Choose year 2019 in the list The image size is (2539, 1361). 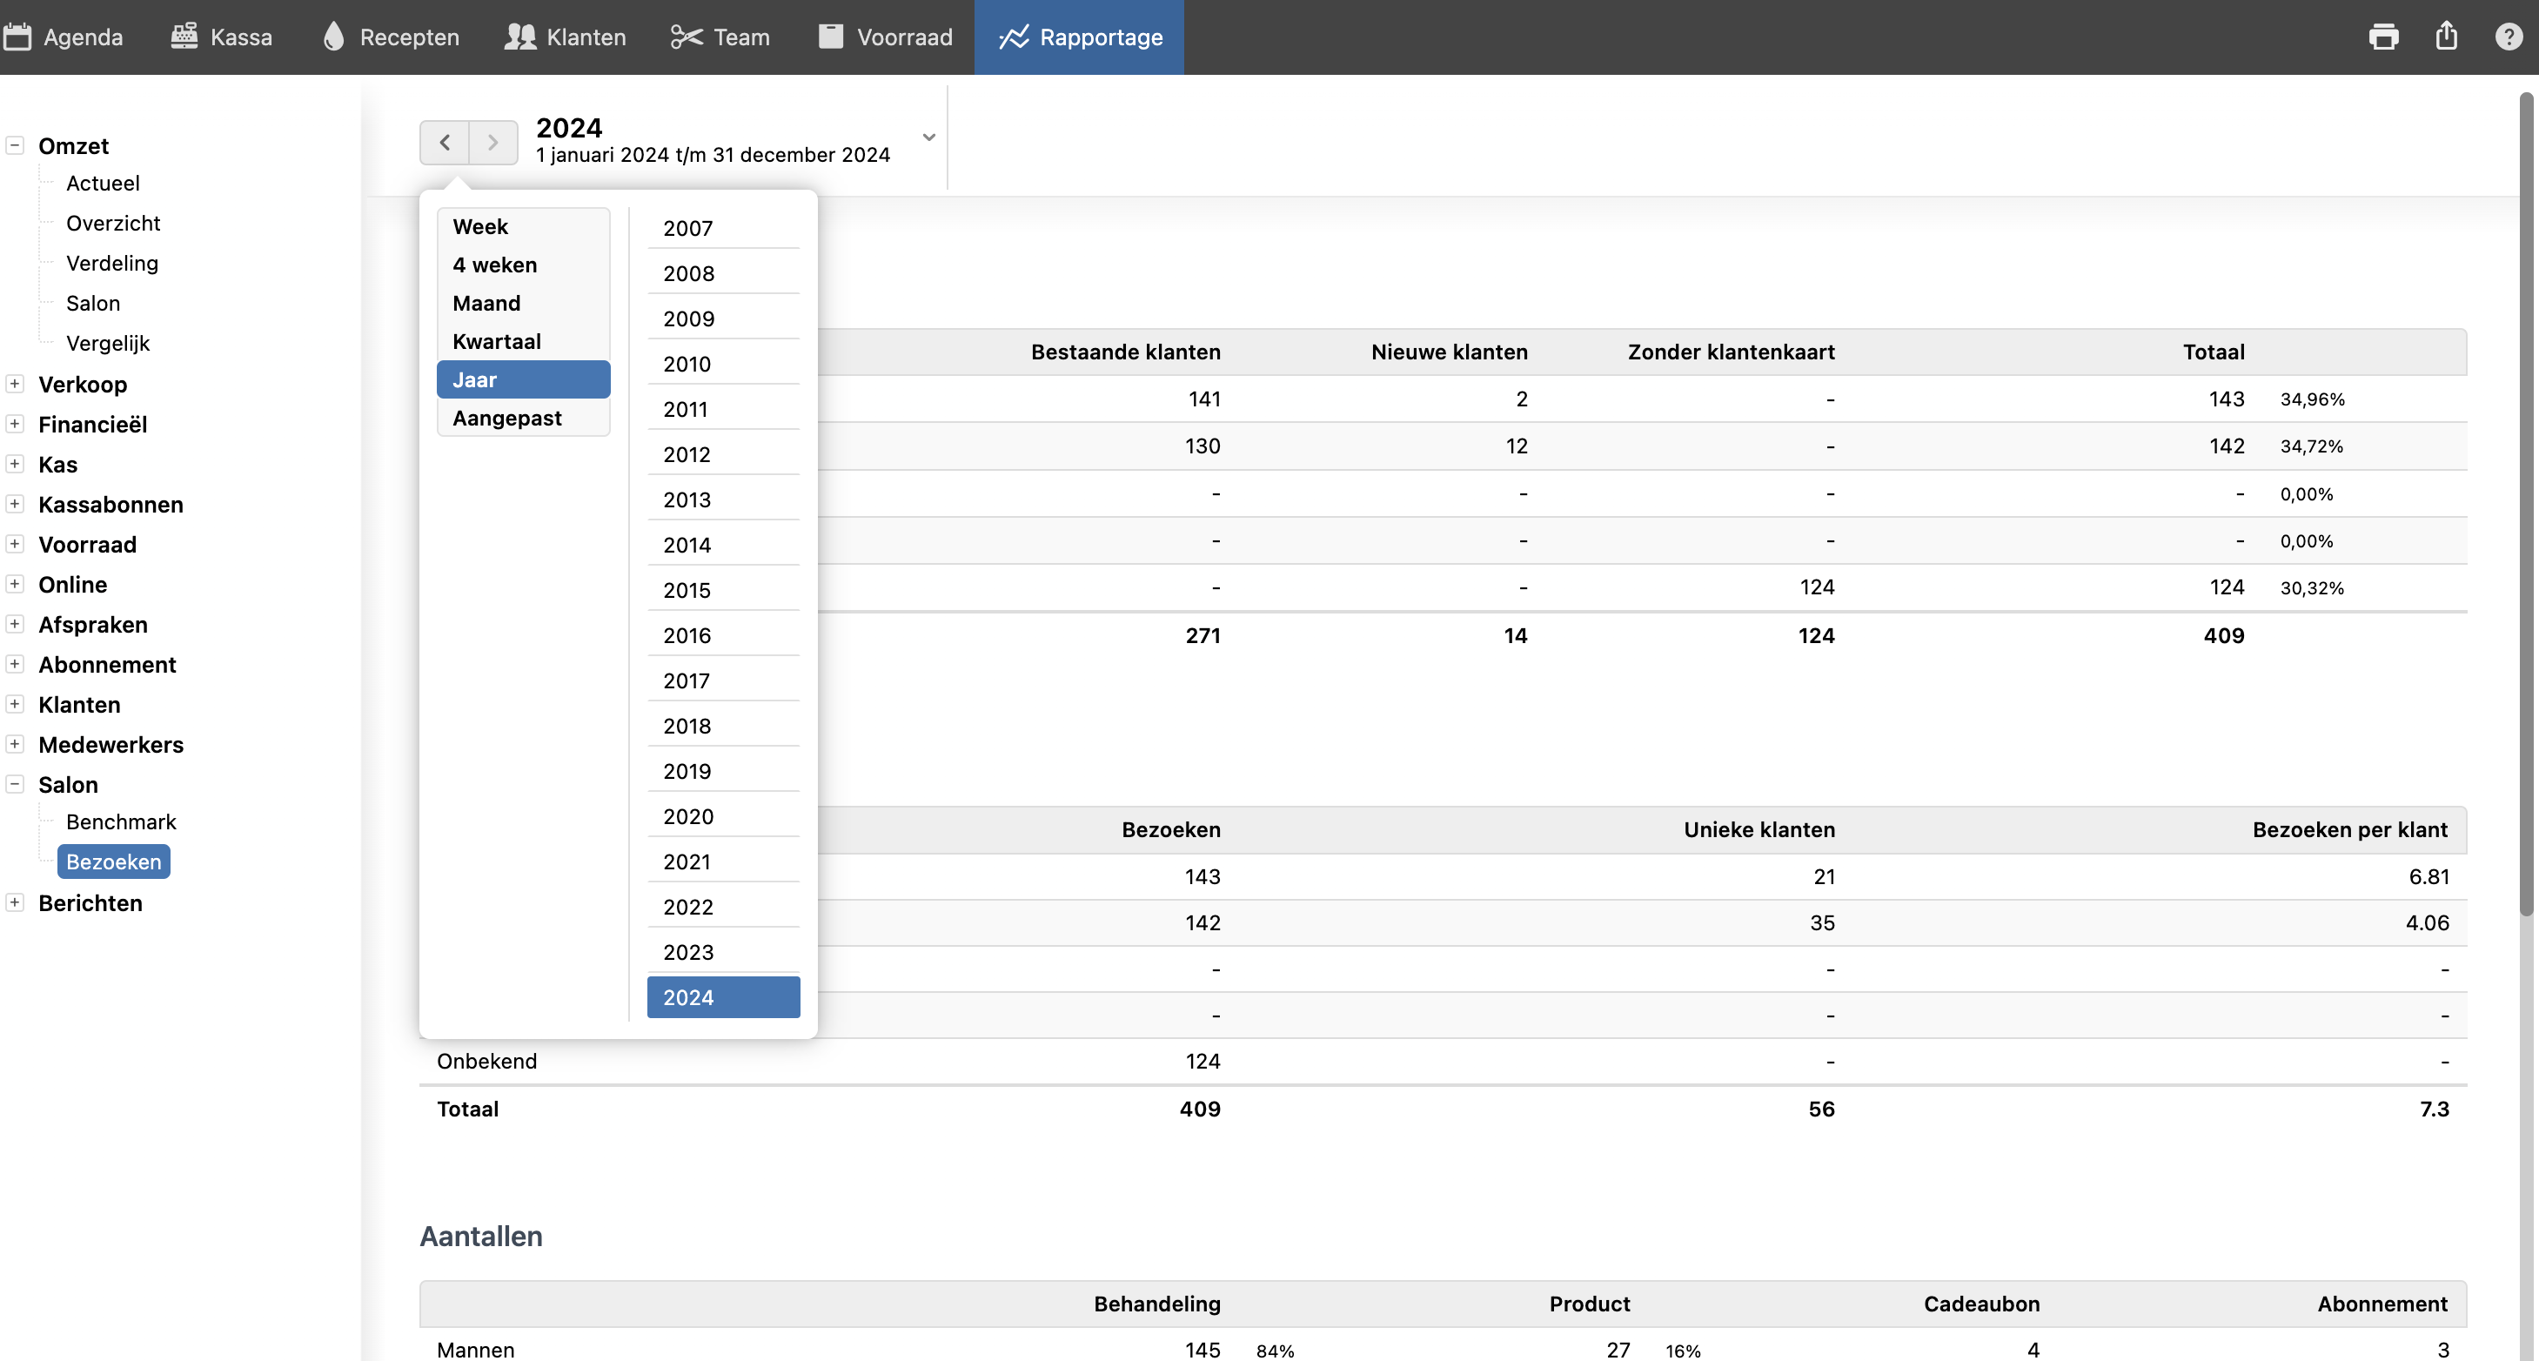tap(687, 771)
